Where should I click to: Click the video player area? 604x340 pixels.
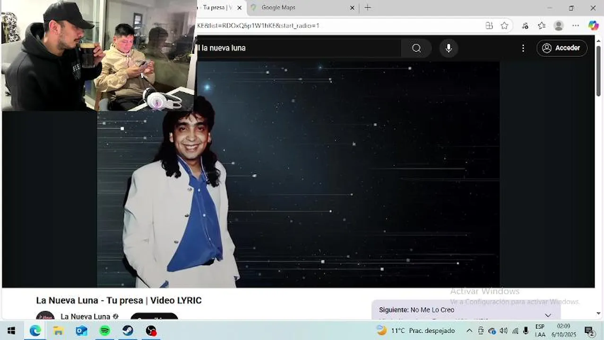(x=298, y=174)
